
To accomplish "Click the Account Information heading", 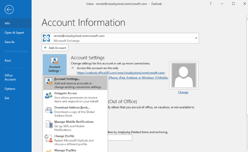I will tap(84, 22).
